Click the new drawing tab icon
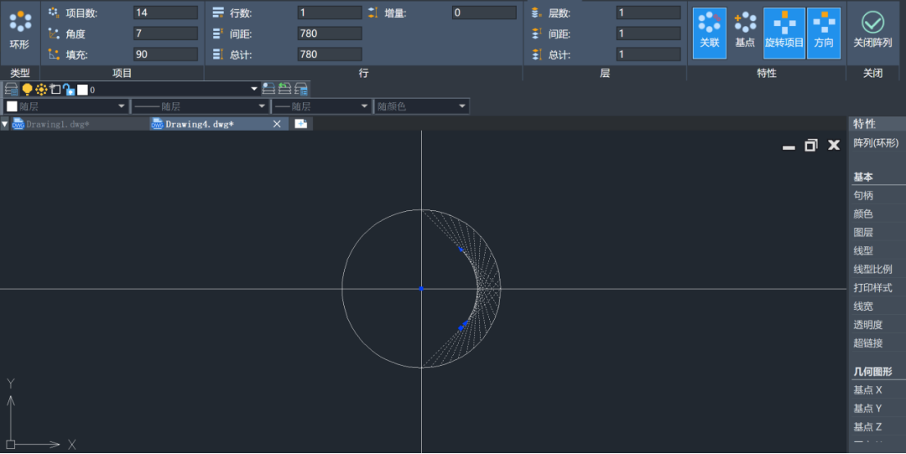The width and height of the screenshot is (906, 454). (x=301, y=124)
